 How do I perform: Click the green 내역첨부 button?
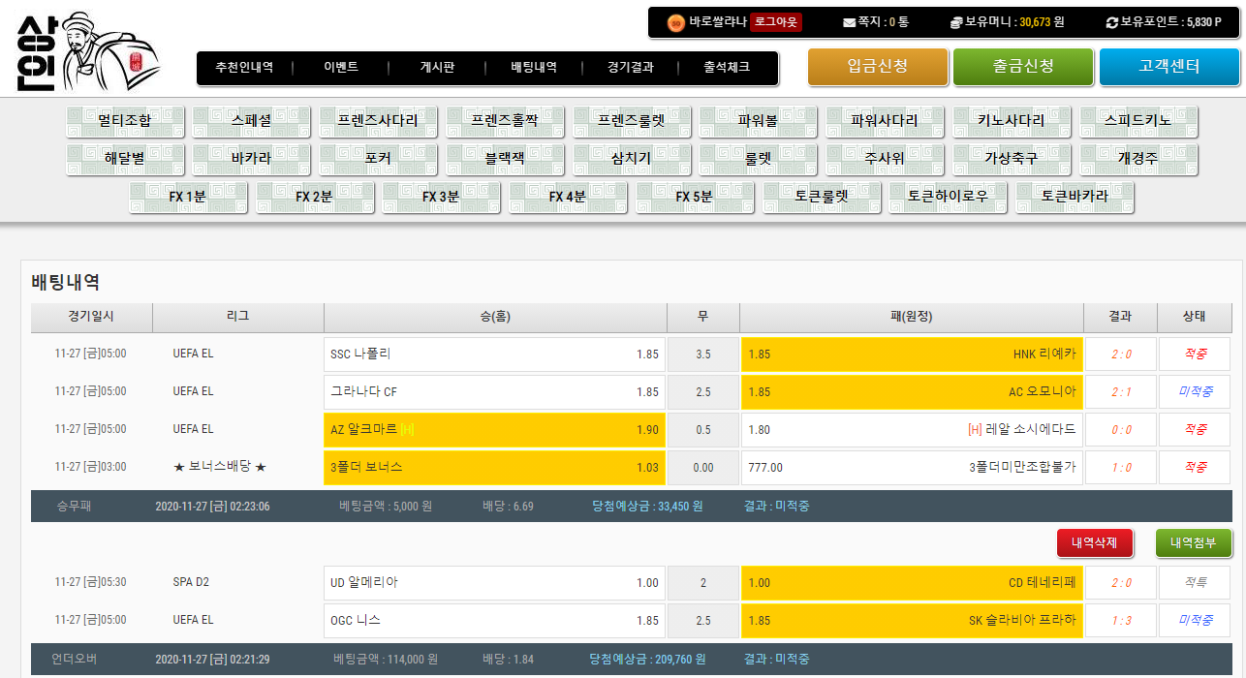1193,543
